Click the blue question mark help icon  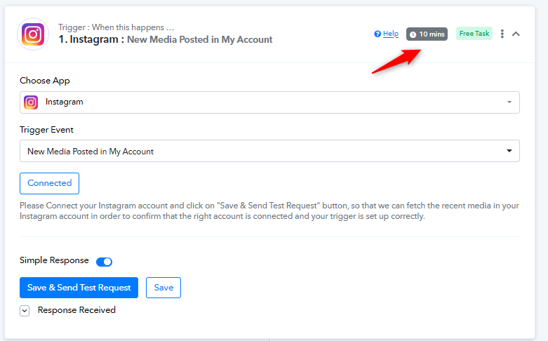pos(377,34)
